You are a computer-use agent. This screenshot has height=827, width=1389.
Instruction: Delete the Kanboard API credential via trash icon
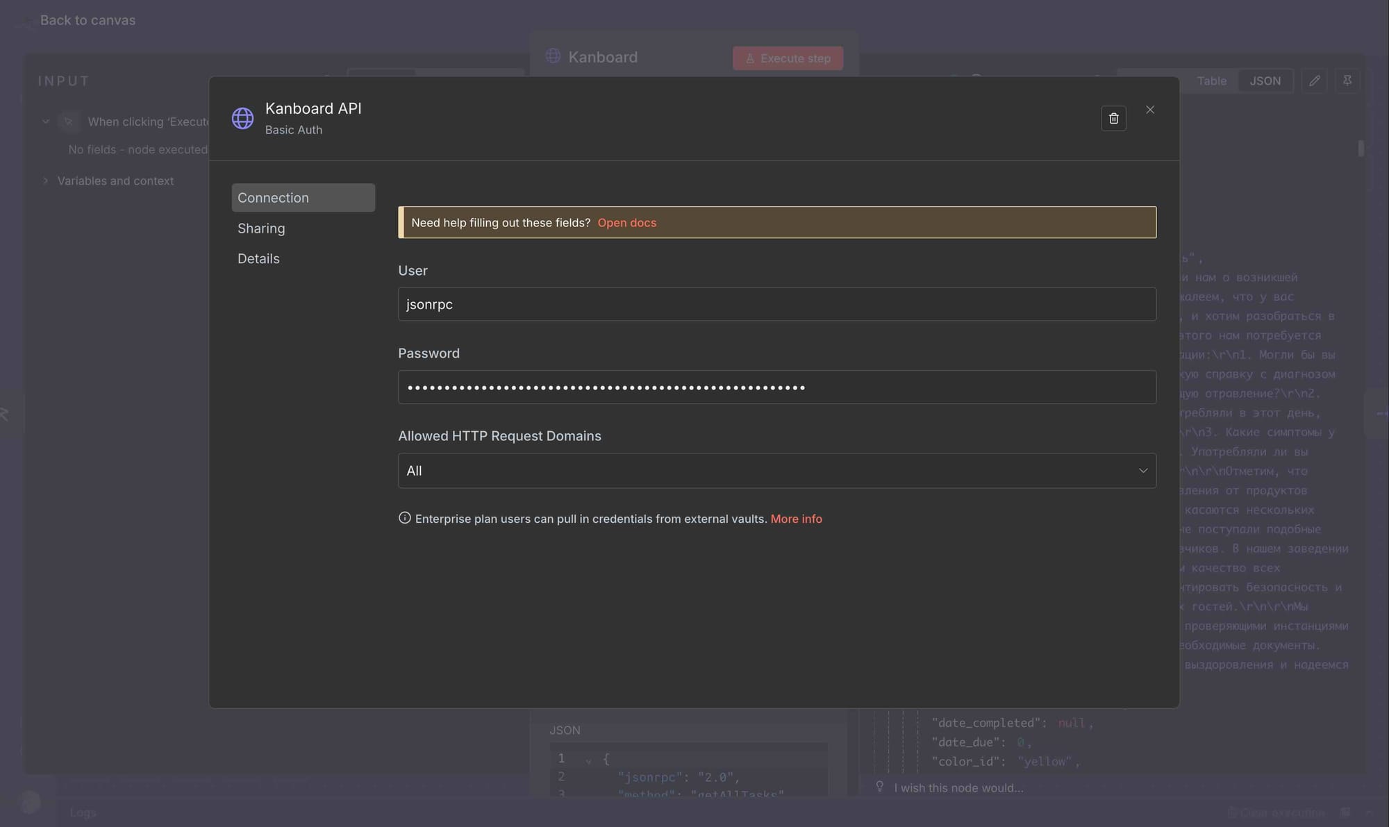point(1113,119)
